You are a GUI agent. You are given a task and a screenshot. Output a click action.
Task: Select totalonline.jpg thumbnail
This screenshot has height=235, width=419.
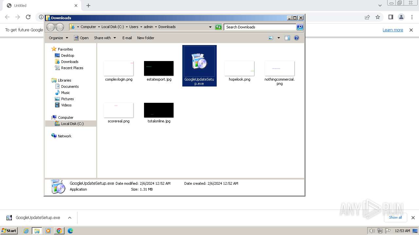(x=159, y=110)
